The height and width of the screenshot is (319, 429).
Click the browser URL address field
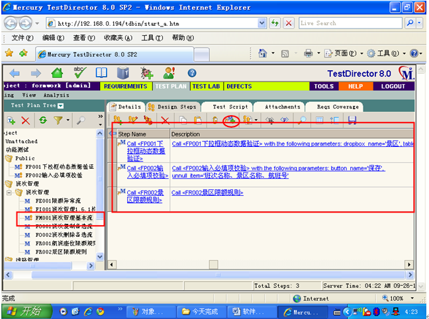[x=153, y=24]
